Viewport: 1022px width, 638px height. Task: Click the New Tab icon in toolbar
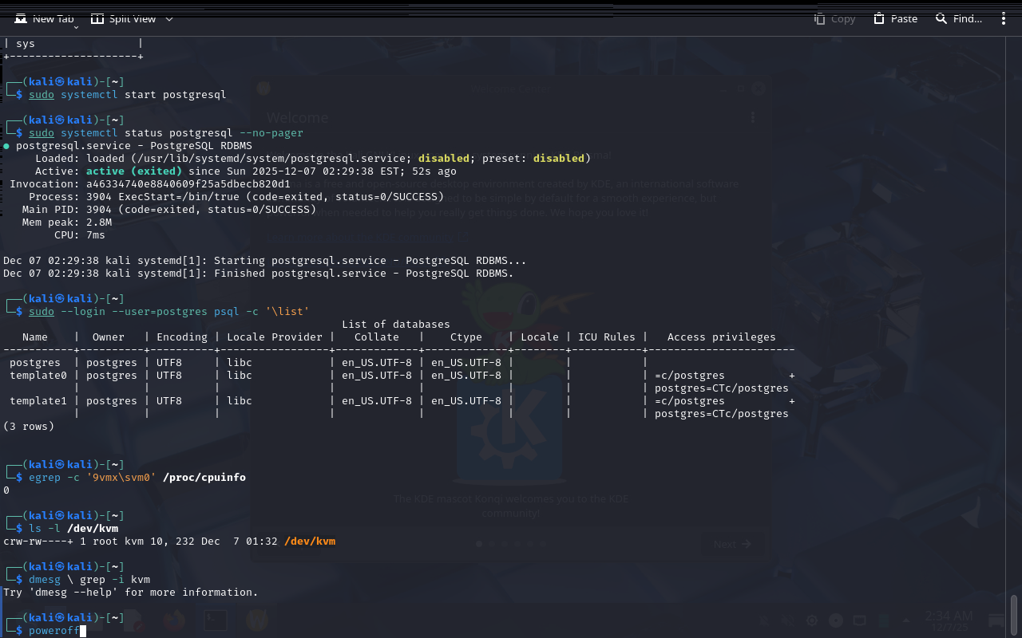[x=20, y=18]
